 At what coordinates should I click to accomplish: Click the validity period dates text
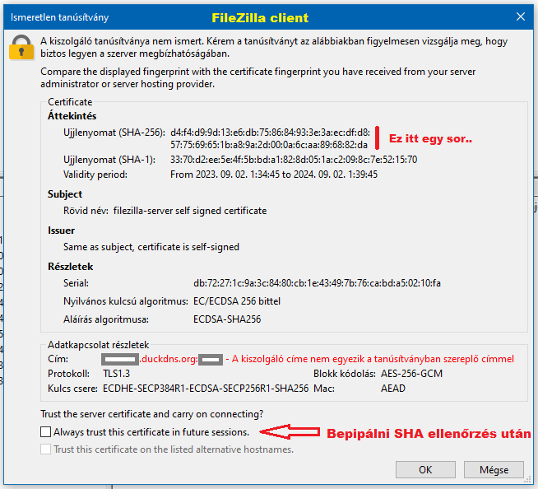click(274, 175)
